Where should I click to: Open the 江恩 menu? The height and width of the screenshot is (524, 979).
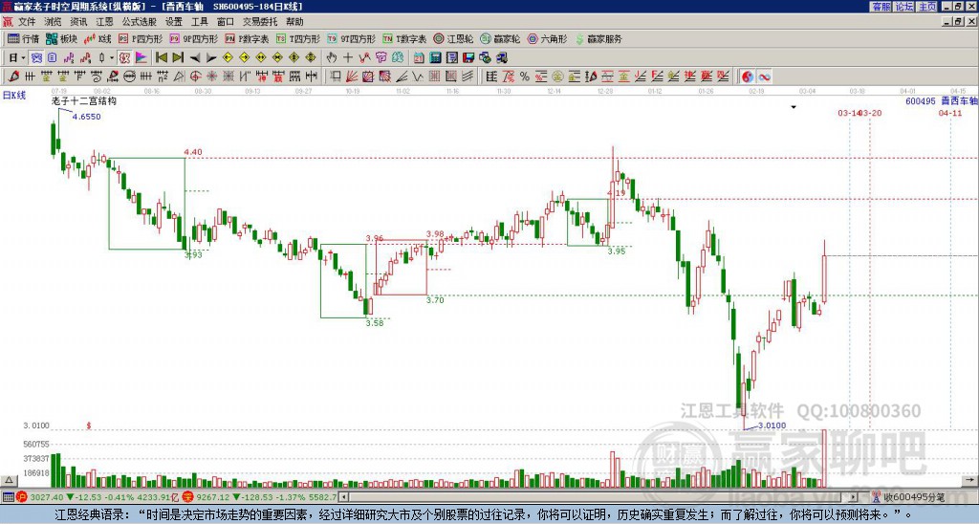pos(104,22)
